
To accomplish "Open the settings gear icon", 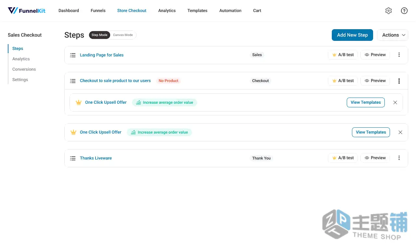I will point(388,11).
